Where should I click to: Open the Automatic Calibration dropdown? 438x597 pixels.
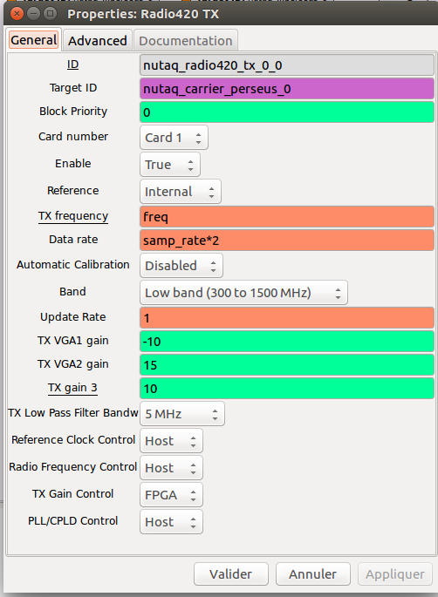[x=181, y=265]
